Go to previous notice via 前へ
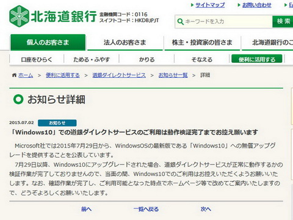The image size is (293, 220). click(87, 209)
